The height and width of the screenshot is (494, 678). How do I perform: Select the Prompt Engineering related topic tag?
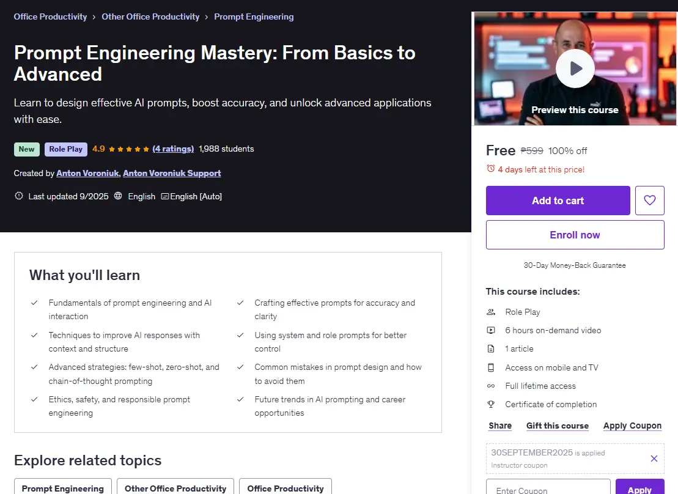[x=63, y=487]
